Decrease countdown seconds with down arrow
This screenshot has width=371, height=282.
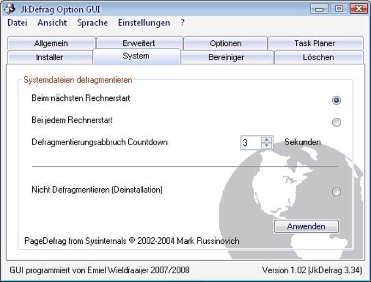[x=267, y=145]
